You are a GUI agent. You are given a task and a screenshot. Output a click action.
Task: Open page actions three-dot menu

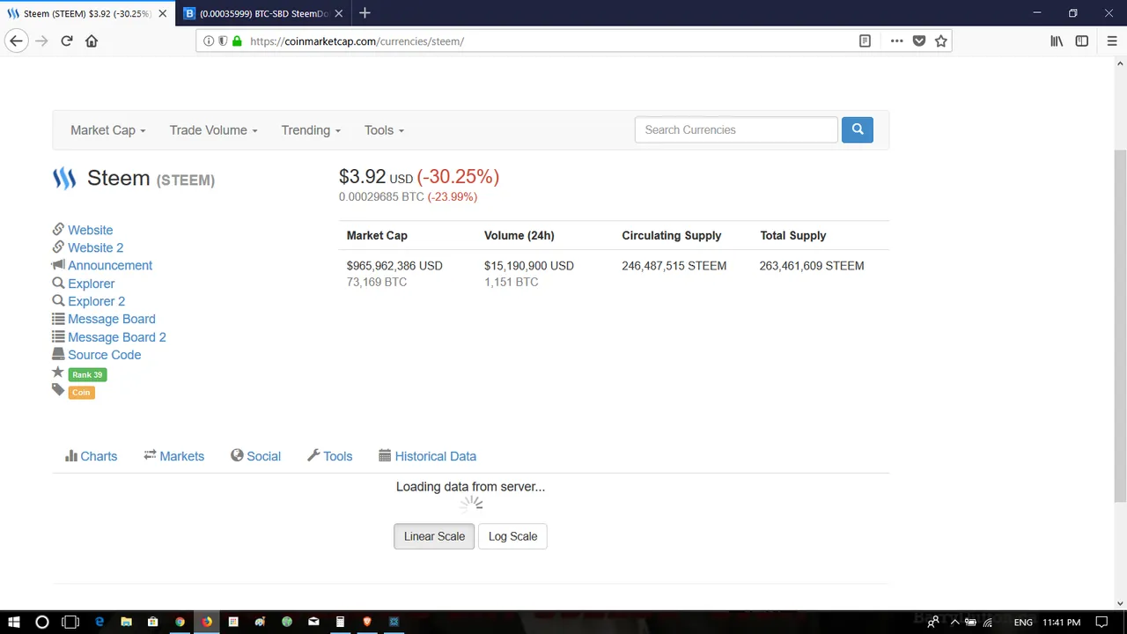pos(896,41)
